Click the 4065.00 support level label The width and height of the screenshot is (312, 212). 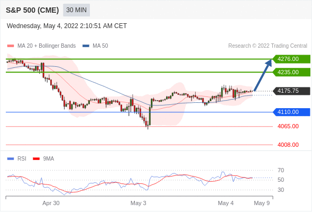(x=288, y=126)
